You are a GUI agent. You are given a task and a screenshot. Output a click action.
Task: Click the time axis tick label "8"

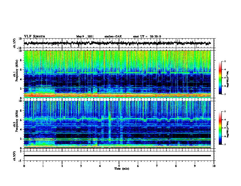pos(176,166)
